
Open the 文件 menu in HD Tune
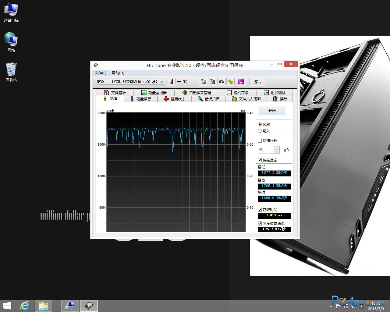pyautogui.click(x=100, y=73)
